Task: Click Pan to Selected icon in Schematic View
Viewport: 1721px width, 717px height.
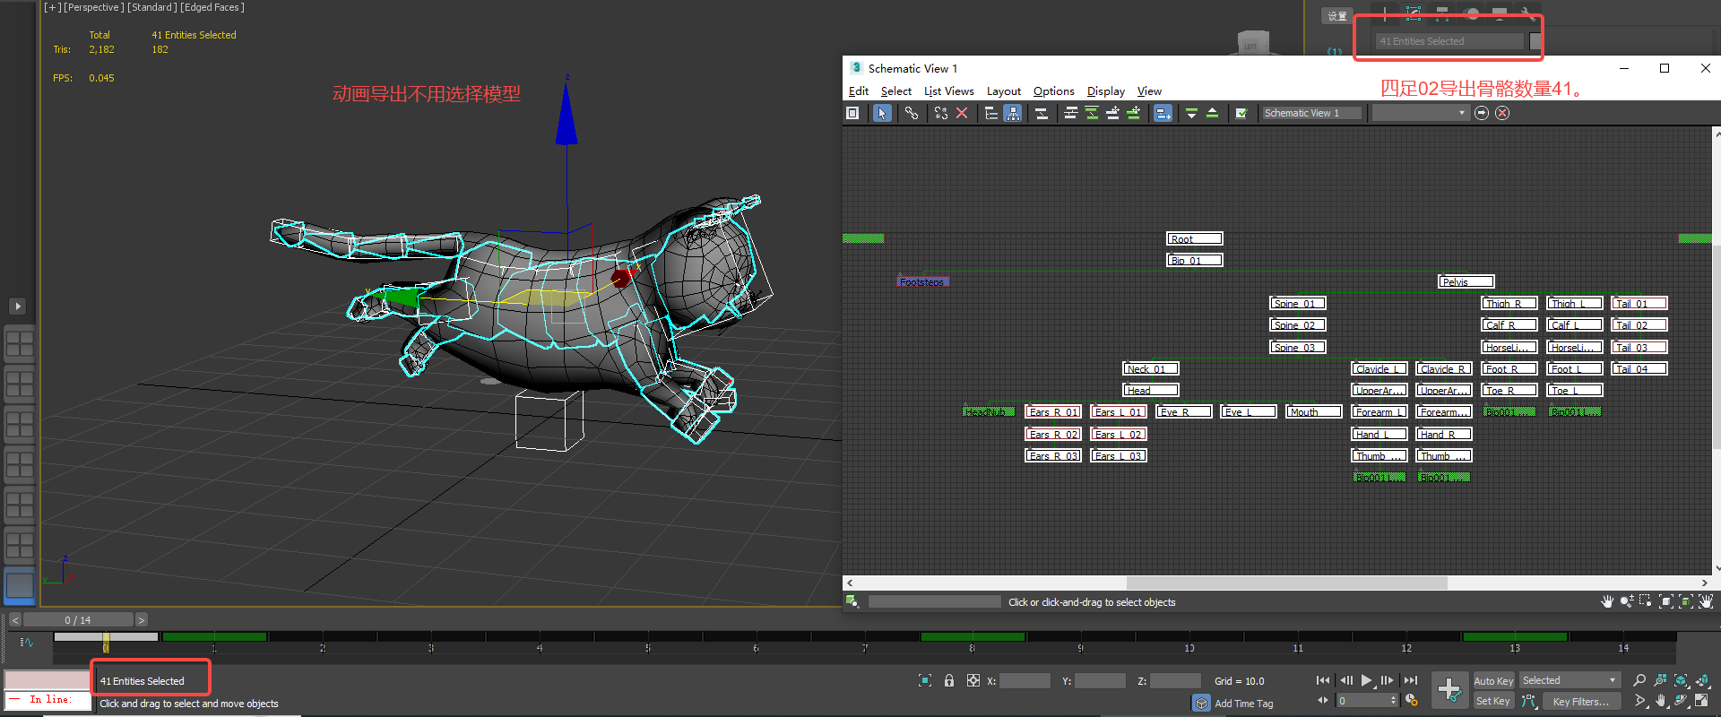Action: (1706, 601)
